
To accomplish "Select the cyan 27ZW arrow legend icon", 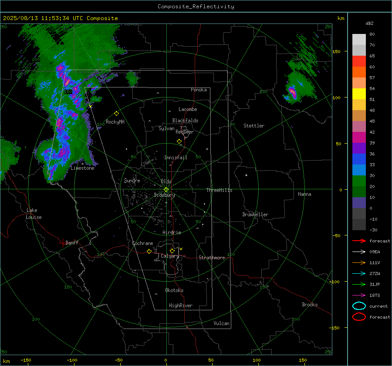I will [359, 274].
